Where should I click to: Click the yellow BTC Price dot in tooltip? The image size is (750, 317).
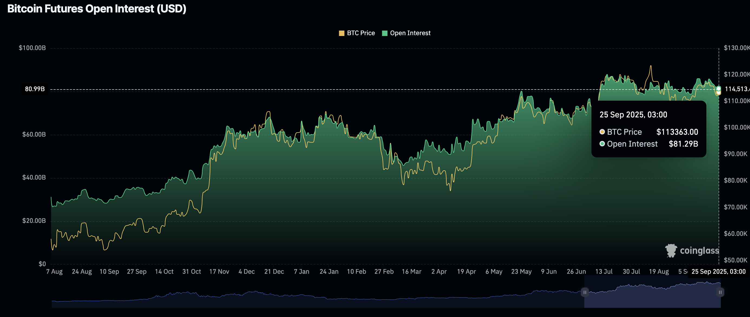[602, 132]
